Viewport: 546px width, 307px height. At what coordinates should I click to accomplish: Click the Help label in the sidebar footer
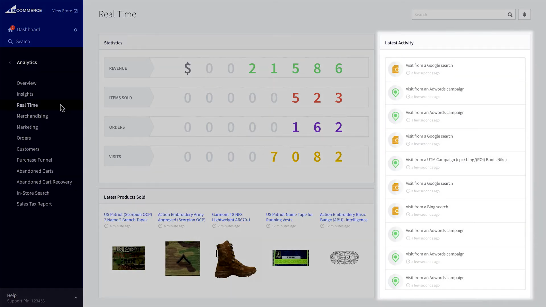pos(12,295)
